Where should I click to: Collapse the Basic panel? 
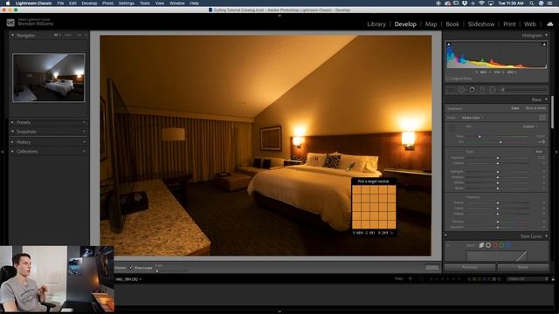click(546, 99)
